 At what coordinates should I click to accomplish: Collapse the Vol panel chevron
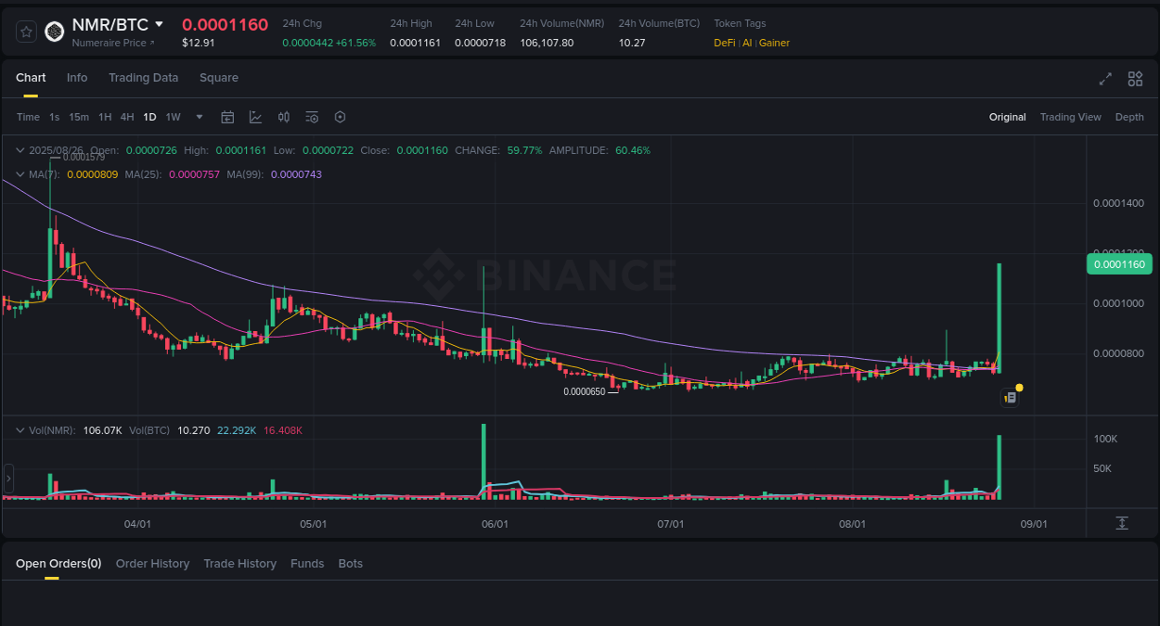coord(19,429)
